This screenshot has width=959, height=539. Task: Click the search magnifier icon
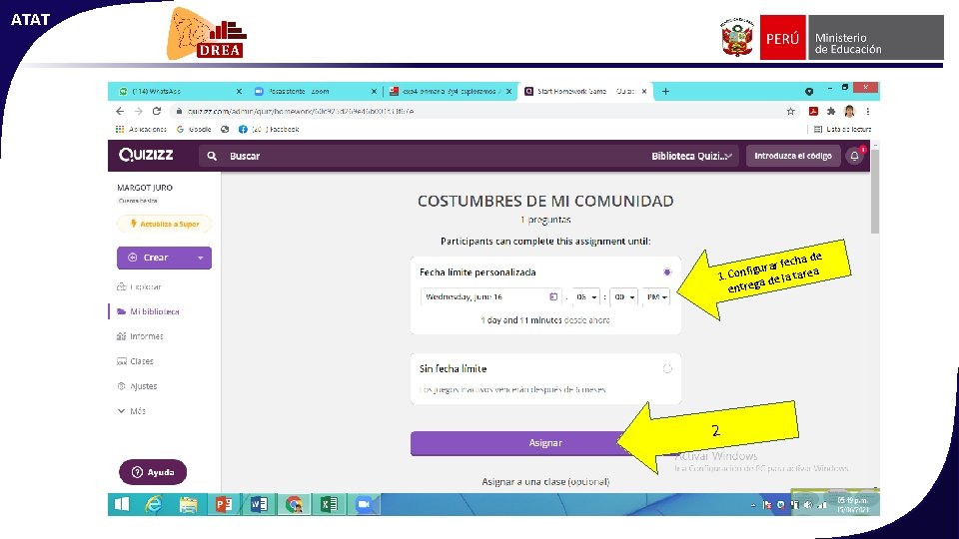[x=212, y=156]
